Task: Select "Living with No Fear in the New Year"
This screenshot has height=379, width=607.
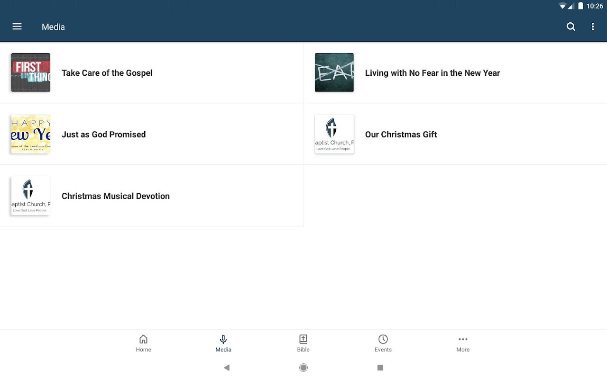Action: (x=432, y=73)
